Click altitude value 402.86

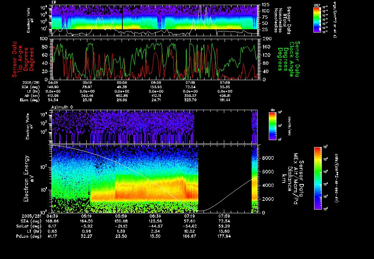pos(122,96)
